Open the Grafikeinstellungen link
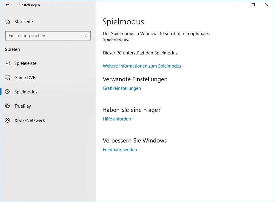 pyautogui.click(x=122, y=88)
